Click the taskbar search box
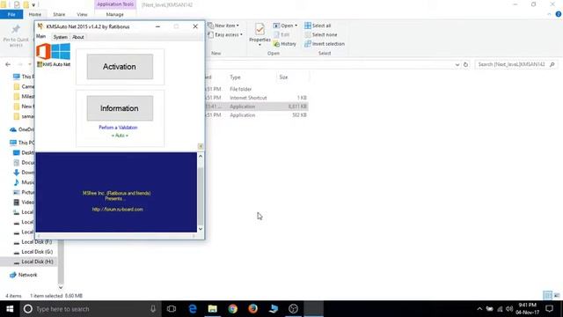The height and width of the screenshot is (317, 563). (x=90, y=309)
